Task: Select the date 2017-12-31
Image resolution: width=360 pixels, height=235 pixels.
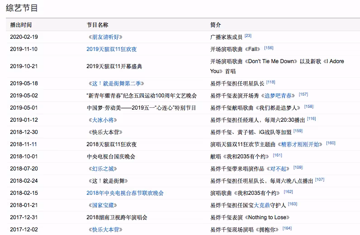Action: [24, 217]
